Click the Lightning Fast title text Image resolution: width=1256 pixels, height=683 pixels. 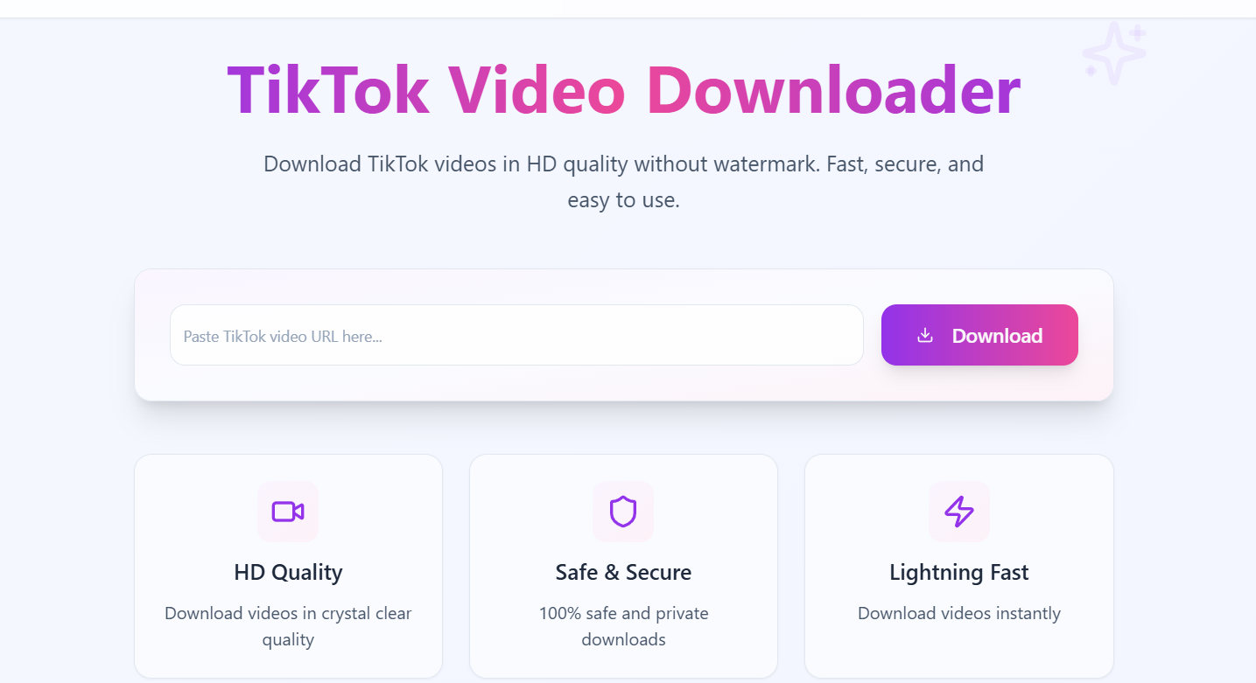tap(959, 573)
